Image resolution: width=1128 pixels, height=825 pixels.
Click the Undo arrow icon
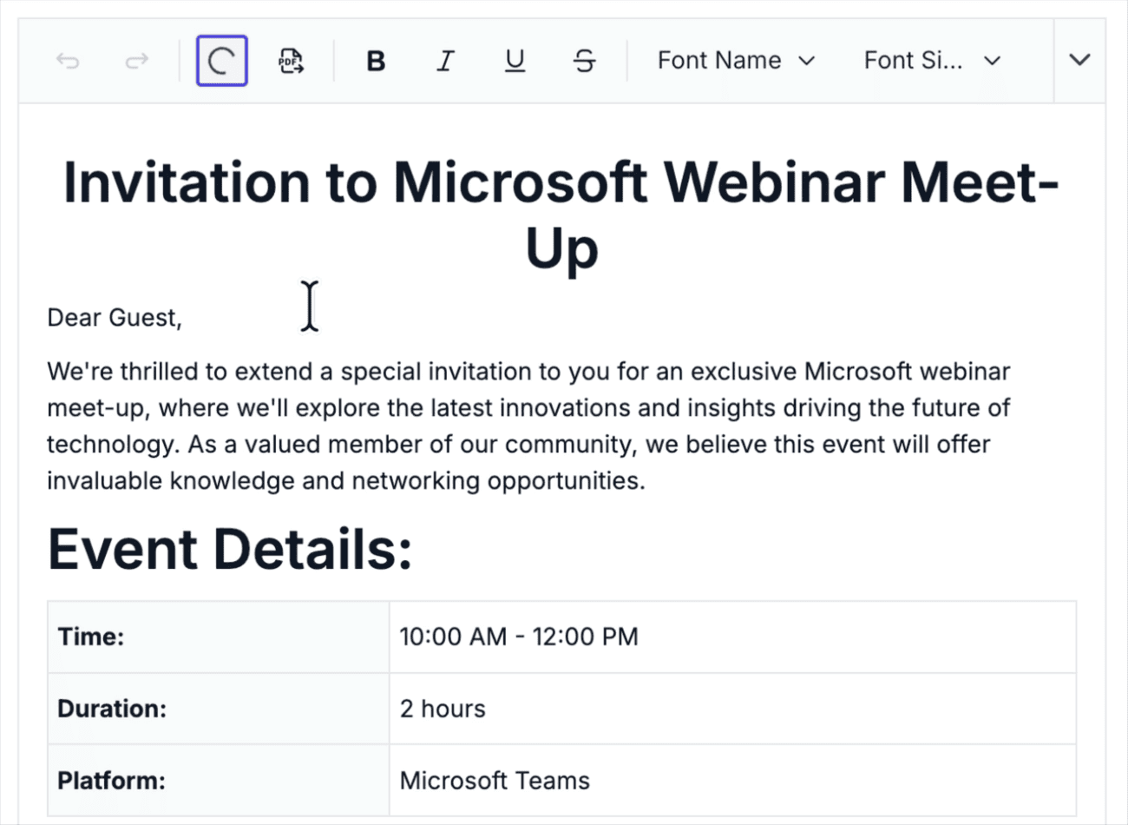[x=68, y=61]
